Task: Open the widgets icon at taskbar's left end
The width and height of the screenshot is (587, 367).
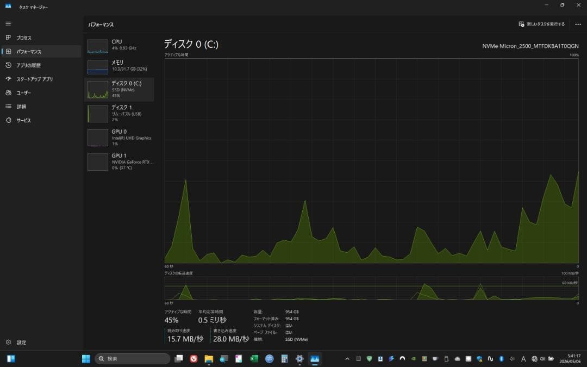Action: pos(10,359)
